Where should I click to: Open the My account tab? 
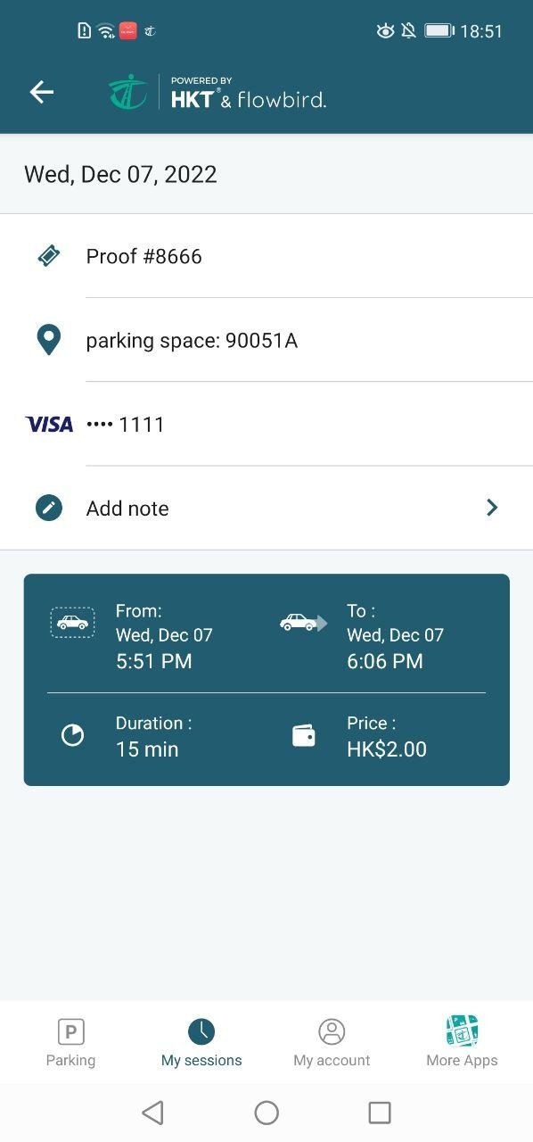[332, 1042]
